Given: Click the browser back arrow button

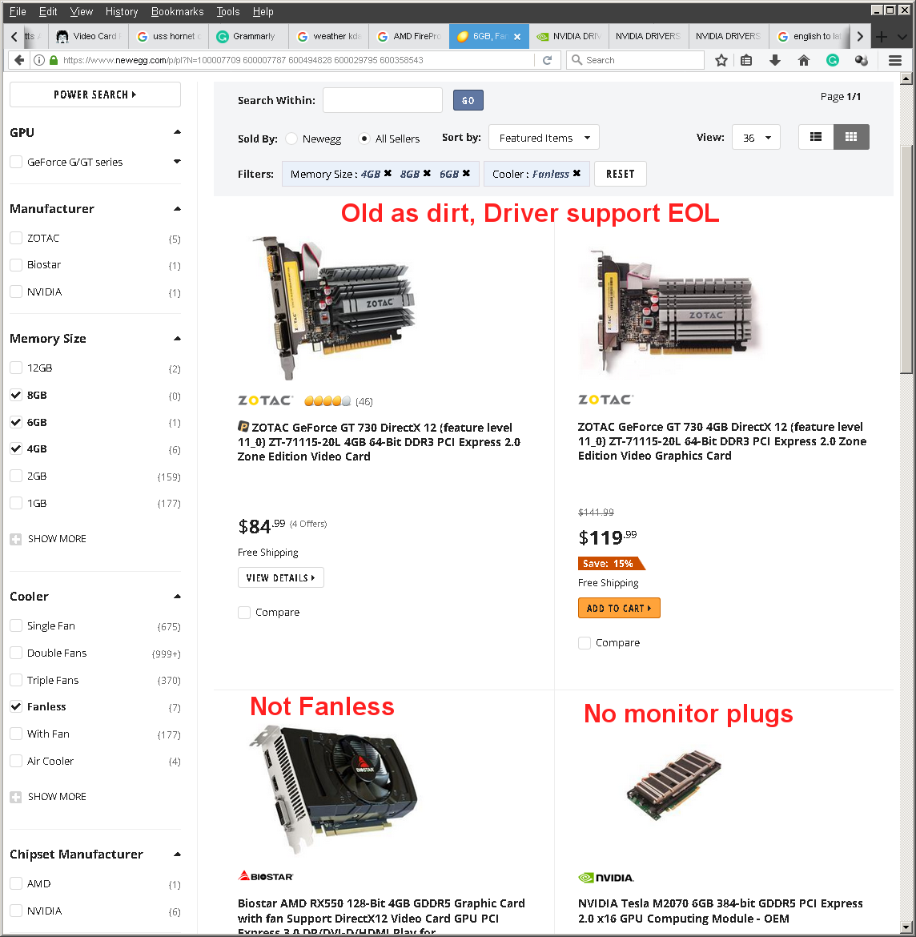Looking at the screenshot, I should pos(19,60).
